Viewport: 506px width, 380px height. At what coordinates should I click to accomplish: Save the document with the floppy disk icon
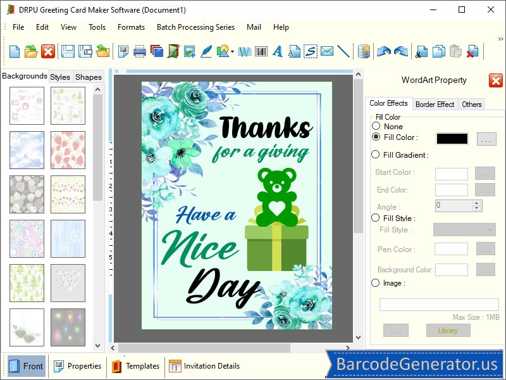tap(68, 51)
